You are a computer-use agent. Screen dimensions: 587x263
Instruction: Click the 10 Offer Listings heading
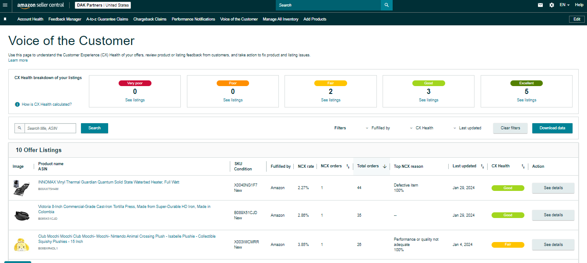click(x=39, y=150)
